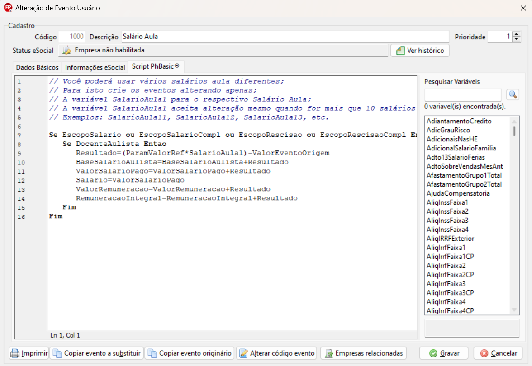Select variable AliqIrrfFaixa3CP

click(x=450, y=293)
